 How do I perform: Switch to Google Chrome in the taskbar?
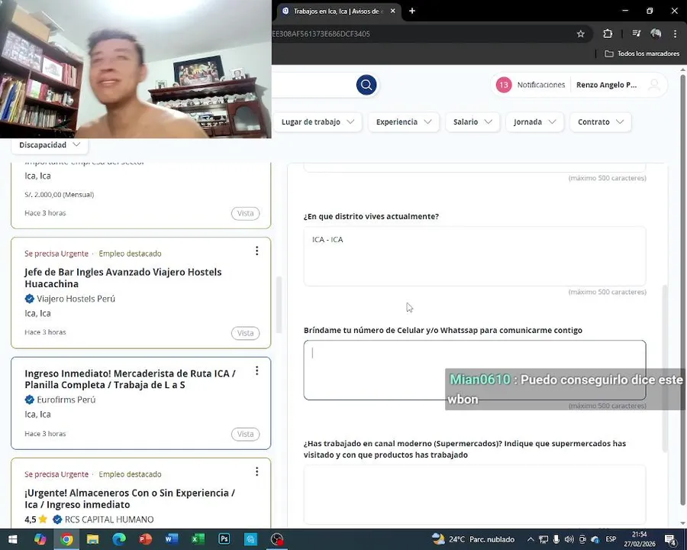pyautogui.click(x=66, y=539)
